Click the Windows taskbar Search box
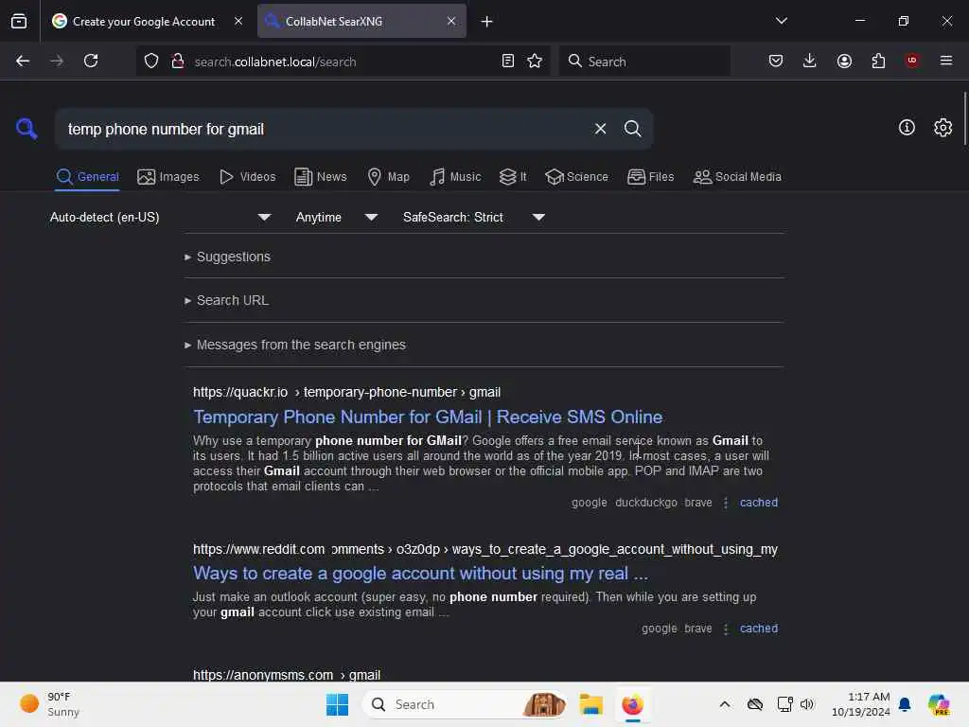Viewport: 969px width, 727px height. click(x=464, y=704)
